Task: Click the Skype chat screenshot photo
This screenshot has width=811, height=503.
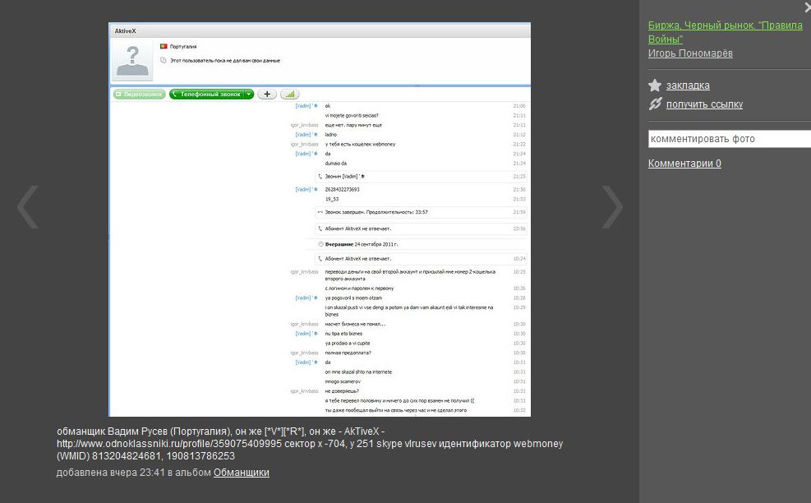Action: (x=320, y=219)
